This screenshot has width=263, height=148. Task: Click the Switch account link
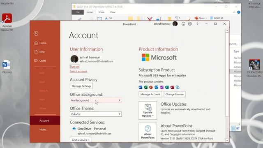click(x=78, y=71)
